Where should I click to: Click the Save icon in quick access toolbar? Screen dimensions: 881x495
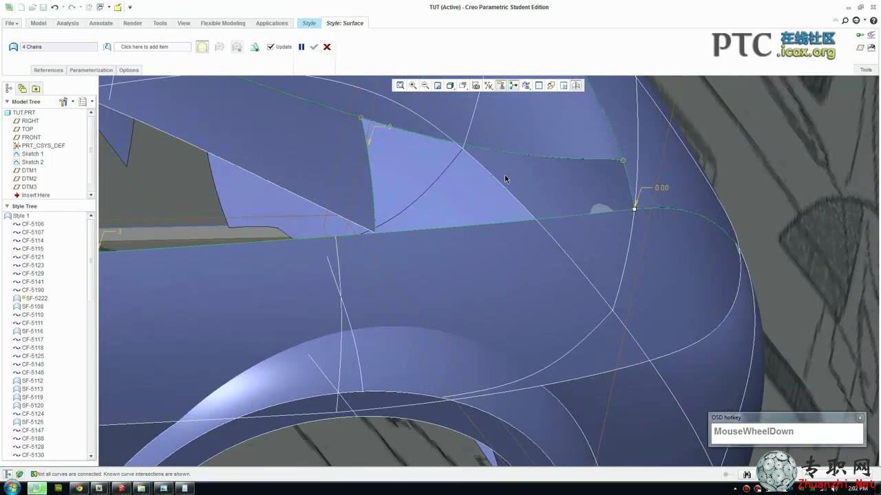tap(43, 7)
